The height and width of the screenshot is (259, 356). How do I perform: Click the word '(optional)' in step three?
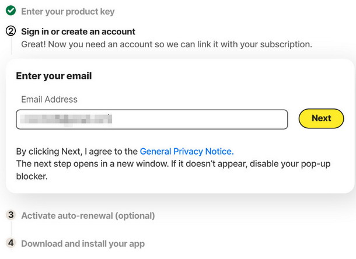135,216
